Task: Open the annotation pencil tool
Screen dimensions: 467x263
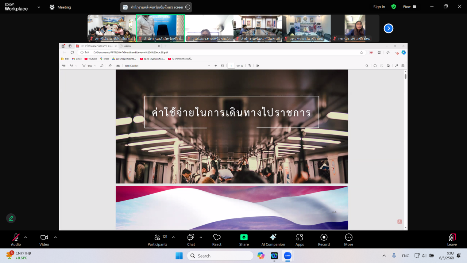Action: click(11, 218)
